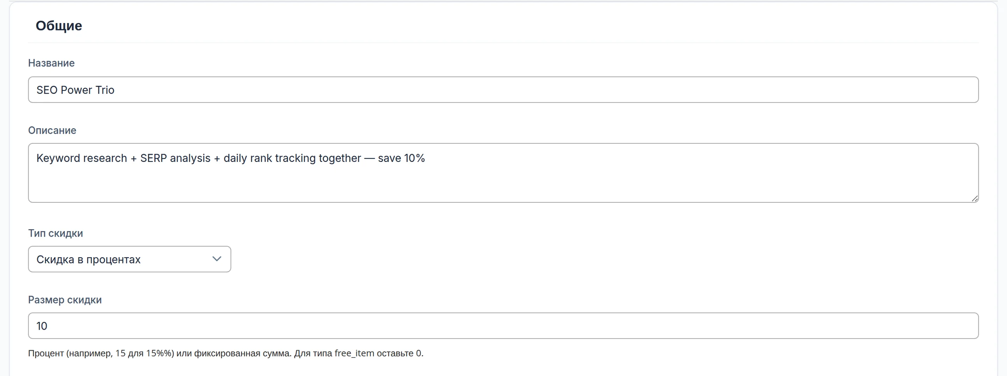Focus the Название input field
Image resolution: width=1007 pixels, height=376 pixels.
pos(503,90)
